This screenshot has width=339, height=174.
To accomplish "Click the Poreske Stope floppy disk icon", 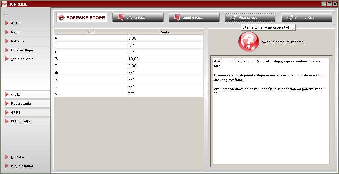I will 61,18.
